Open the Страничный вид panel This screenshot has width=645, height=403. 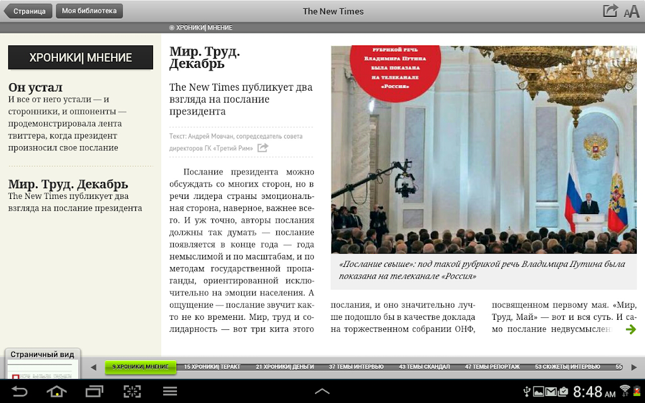(42, 354)
